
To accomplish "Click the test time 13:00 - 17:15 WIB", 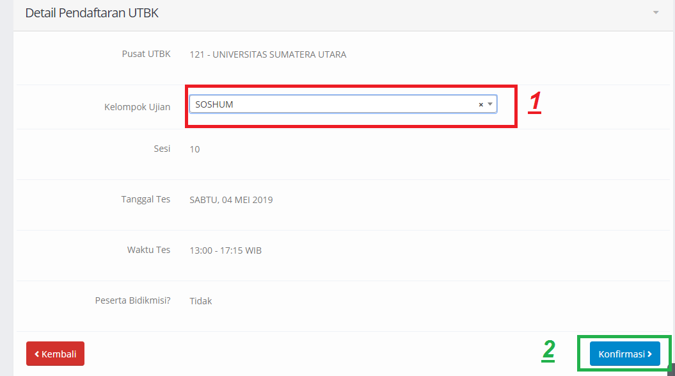I will [x=225, y=250].
